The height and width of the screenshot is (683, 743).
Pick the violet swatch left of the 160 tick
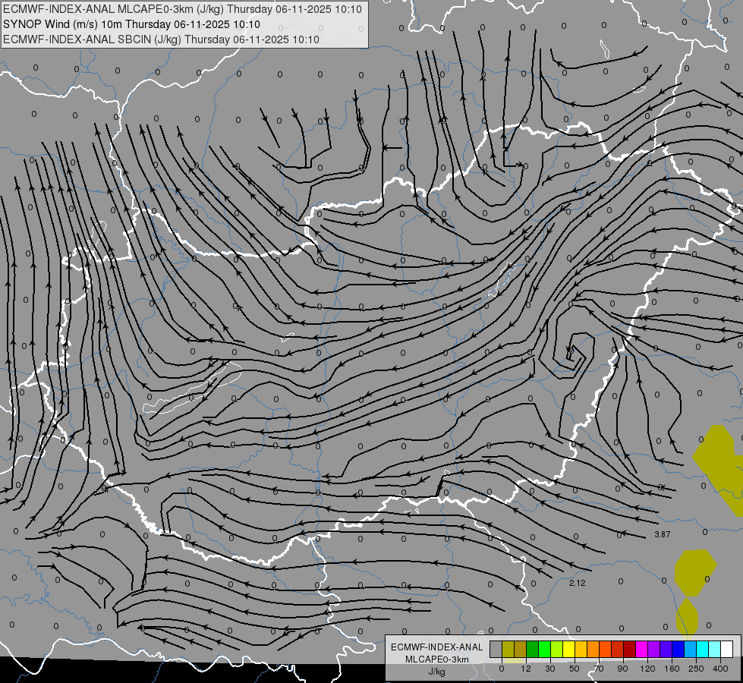click(x=666, y=649)
